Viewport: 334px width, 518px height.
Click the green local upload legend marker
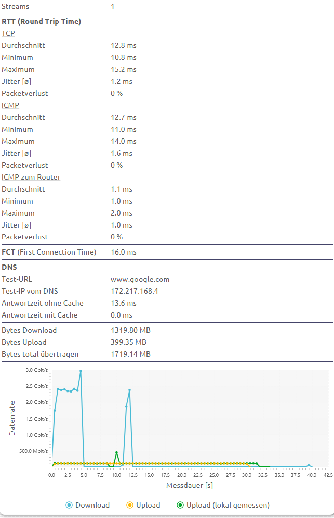pos(180,505)
